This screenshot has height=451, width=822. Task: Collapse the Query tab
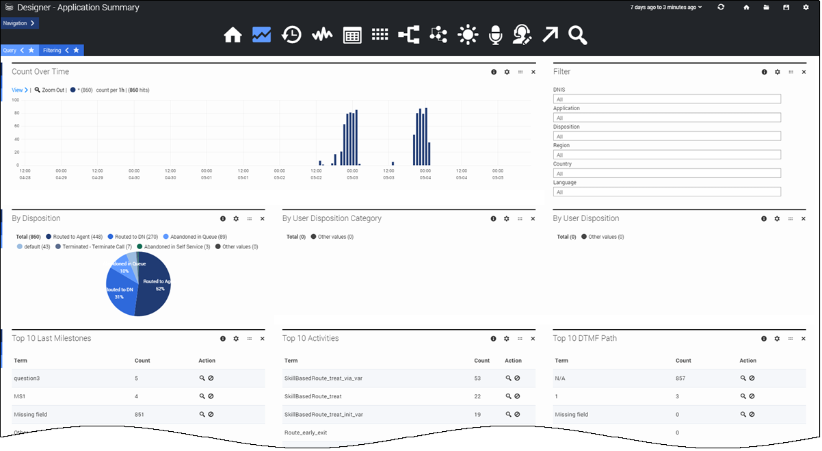(22, 50)
